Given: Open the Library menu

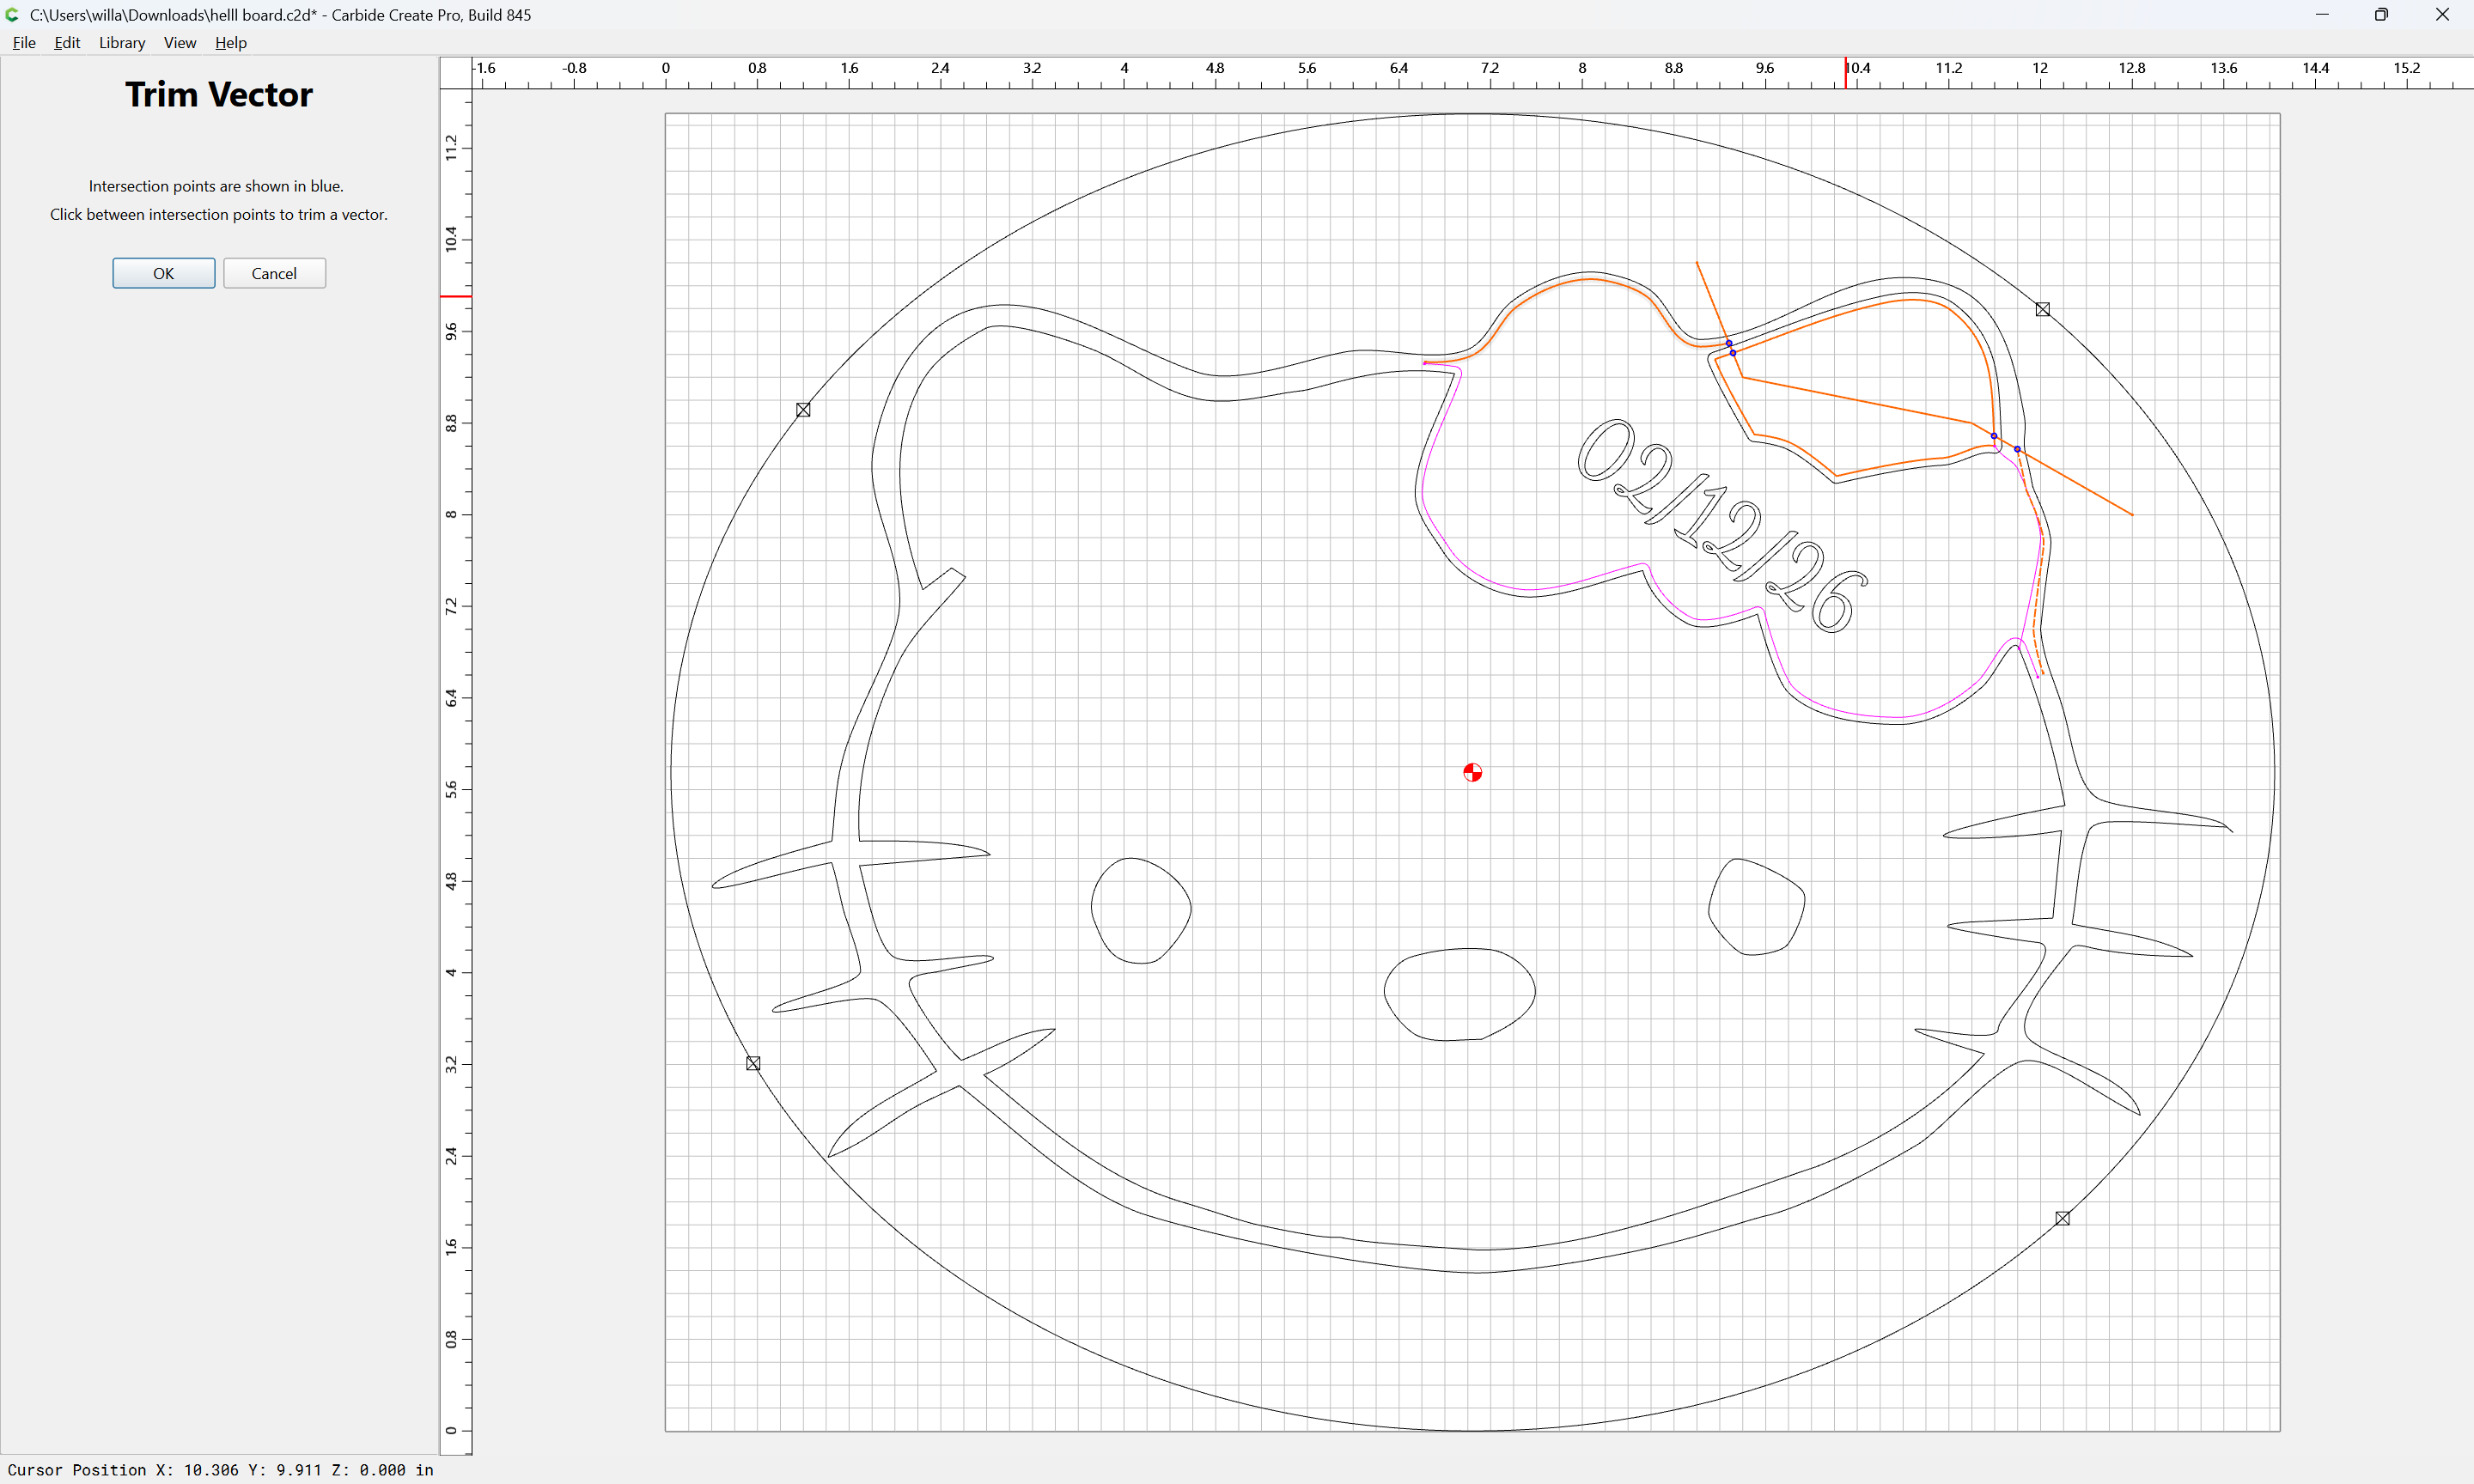Looking at the screenshot, I should 122,43.
